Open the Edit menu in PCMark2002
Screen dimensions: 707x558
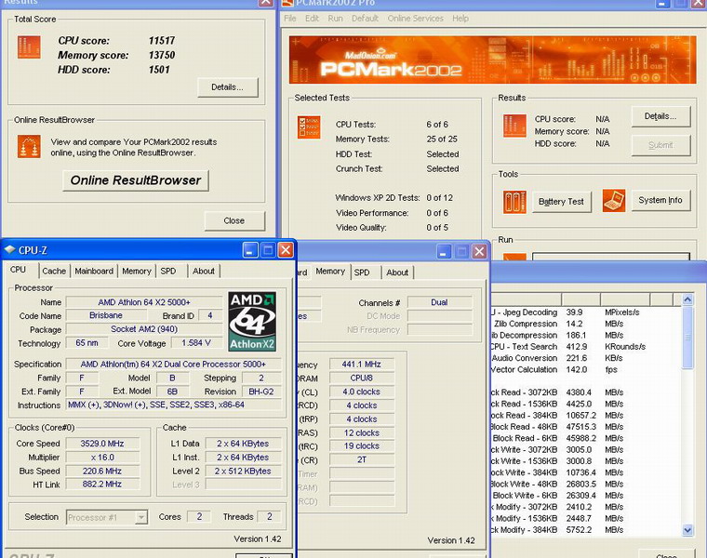(x=312, y=19)
